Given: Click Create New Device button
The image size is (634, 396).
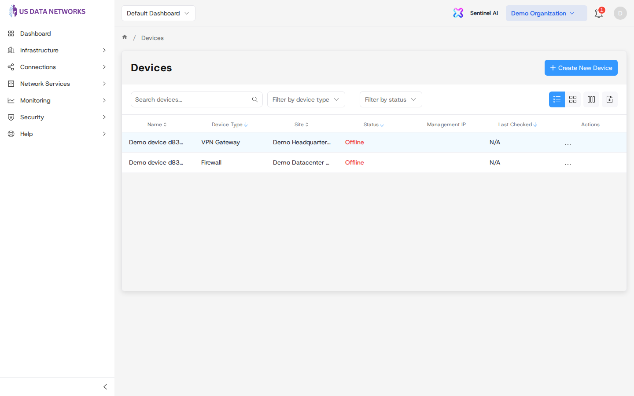Looking at the screenshot, I should pyautogui.click(x=581, y=68).
